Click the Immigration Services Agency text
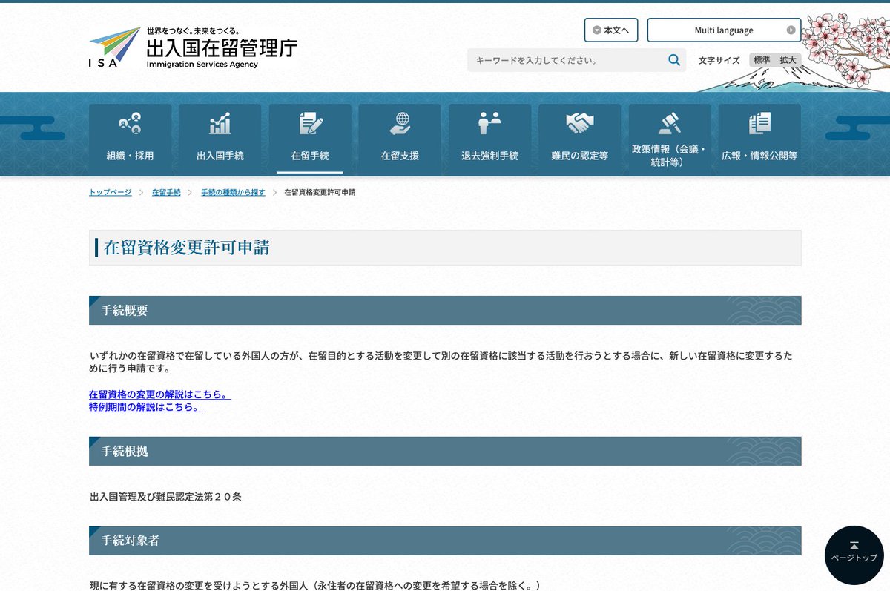Screen dimensions: 890x591 [202, 65]
